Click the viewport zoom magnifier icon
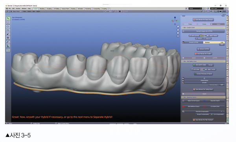Screen dimensions: 236x142 pos(178,27)
